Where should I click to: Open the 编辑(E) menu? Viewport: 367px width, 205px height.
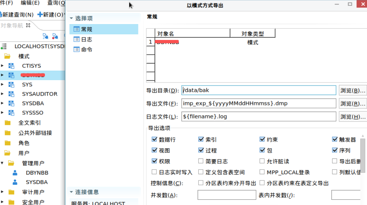pos(30,3)
